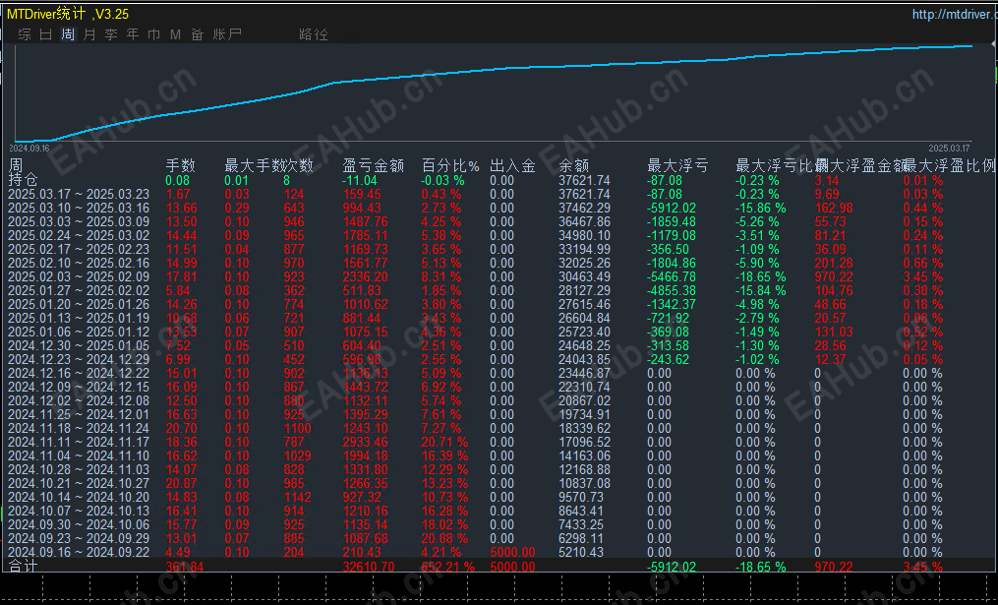Select week row 2025.01.27 ~ 2025.02.02

pyautogui.click(x=79, y=290)
